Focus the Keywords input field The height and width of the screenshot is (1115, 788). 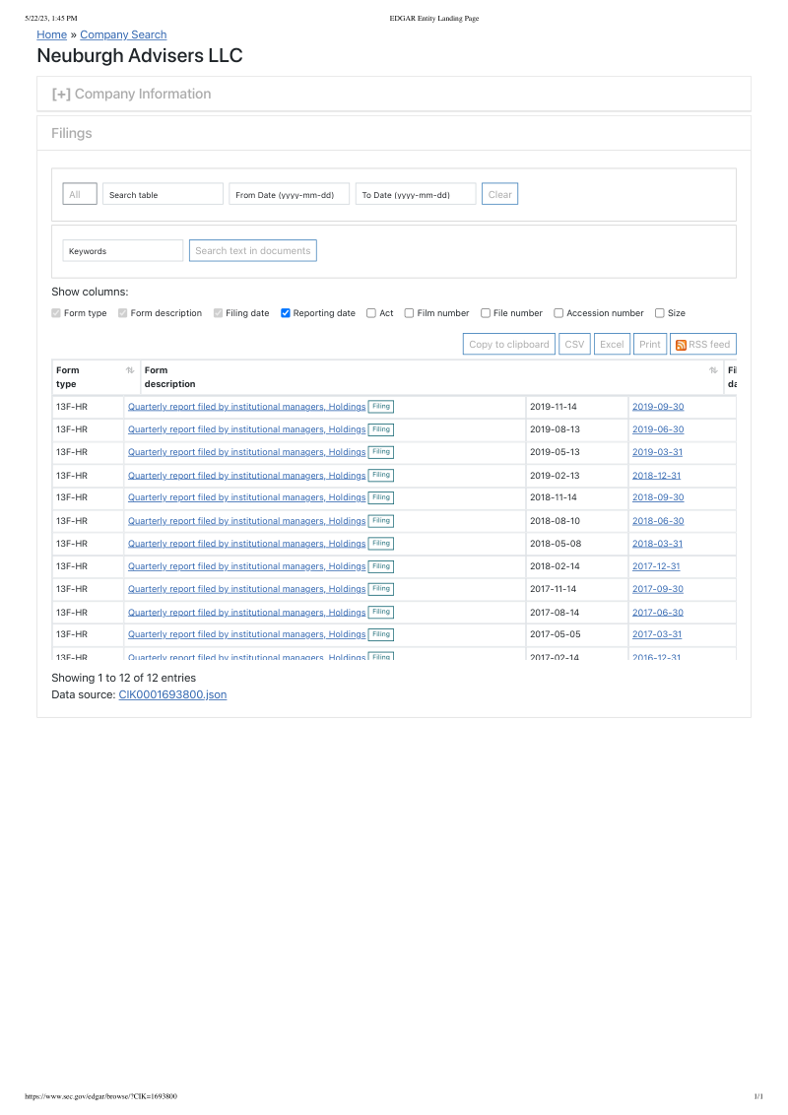123,251
